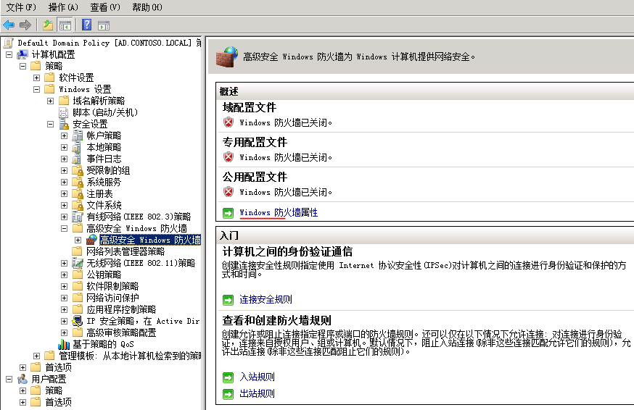This screenshot has width=634, height=410.
Task: Collapse the 用户配置 node
Action: [9, 379]
